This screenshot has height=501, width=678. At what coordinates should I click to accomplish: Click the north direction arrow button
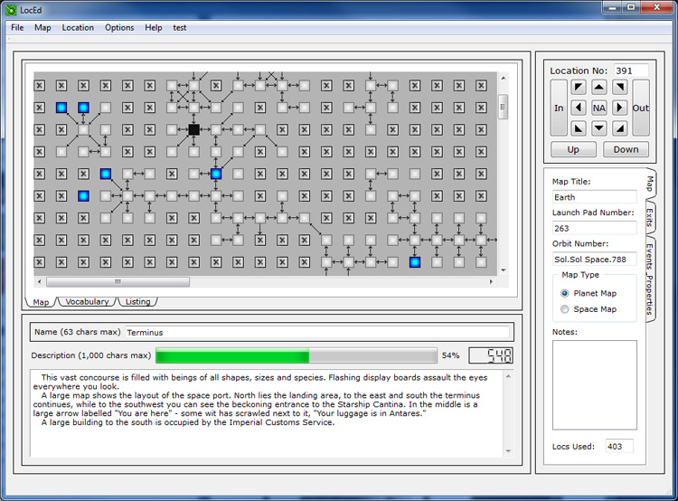tap(598, 87)
